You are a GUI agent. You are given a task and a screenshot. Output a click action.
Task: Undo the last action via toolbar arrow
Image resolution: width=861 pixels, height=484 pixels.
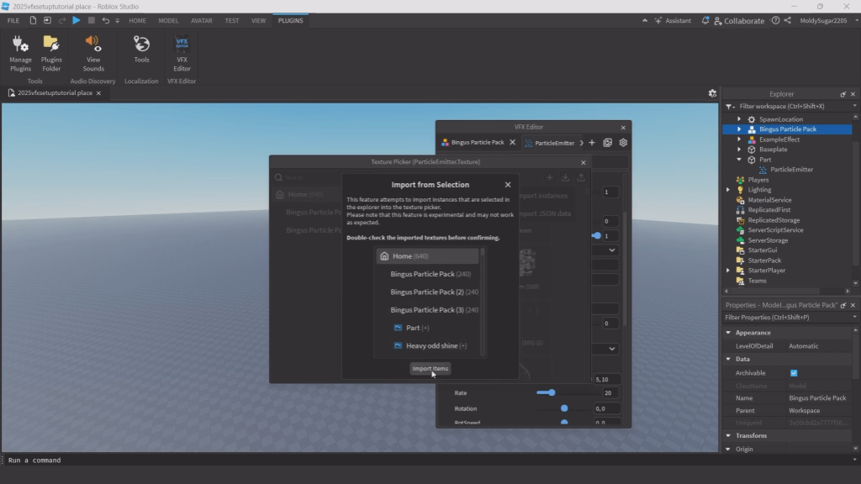point(105,20)
